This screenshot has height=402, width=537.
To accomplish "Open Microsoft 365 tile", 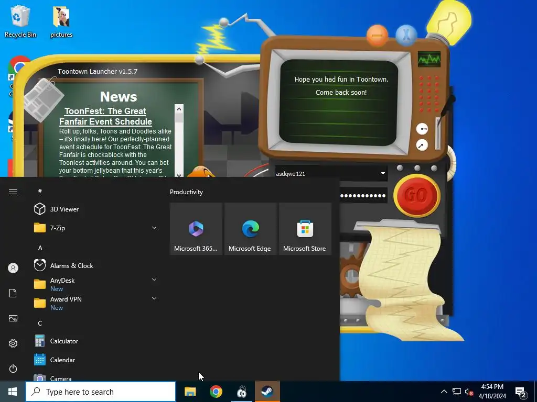I will [x=196, y=229].
